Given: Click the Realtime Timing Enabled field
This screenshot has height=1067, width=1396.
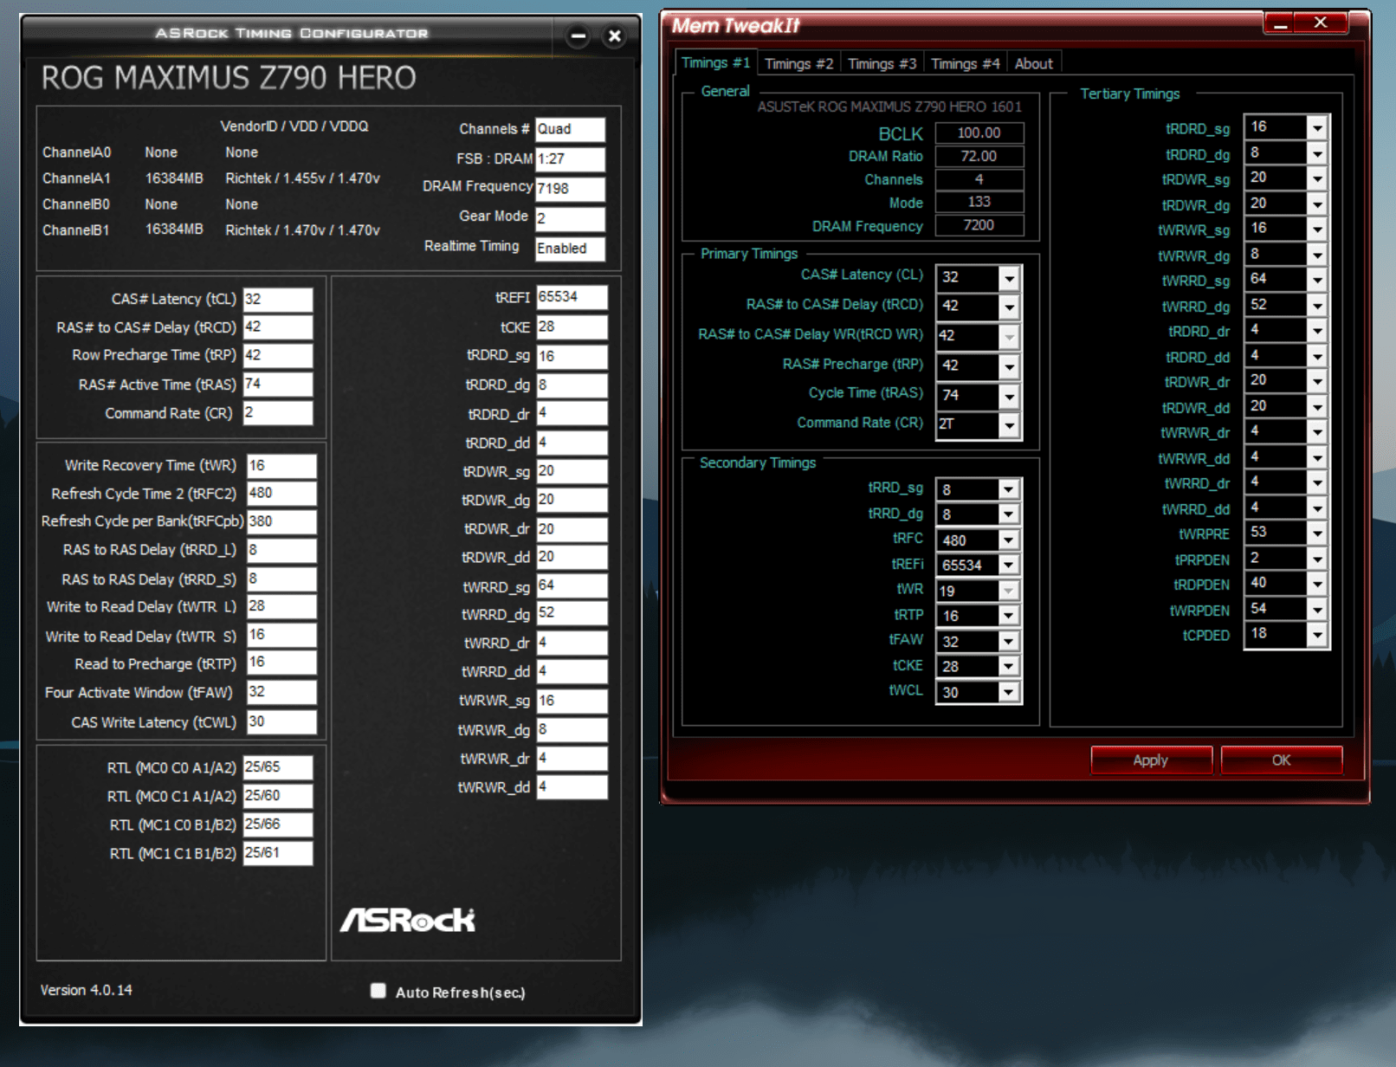Looking at the screenshot, I should coord(570,249).
